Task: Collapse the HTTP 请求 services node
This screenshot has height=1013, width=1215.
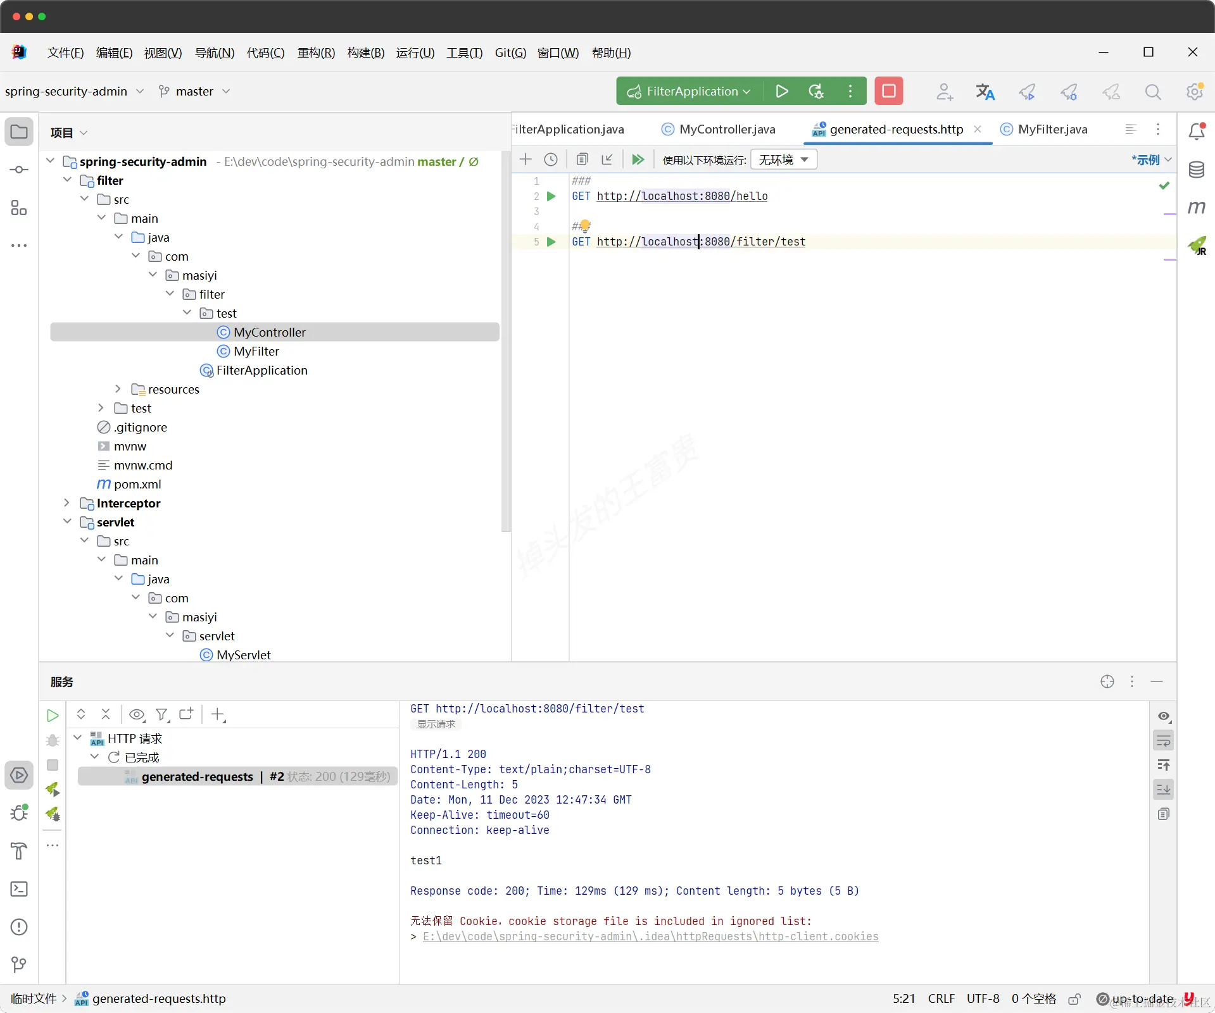Action: [x=78, y=738]
